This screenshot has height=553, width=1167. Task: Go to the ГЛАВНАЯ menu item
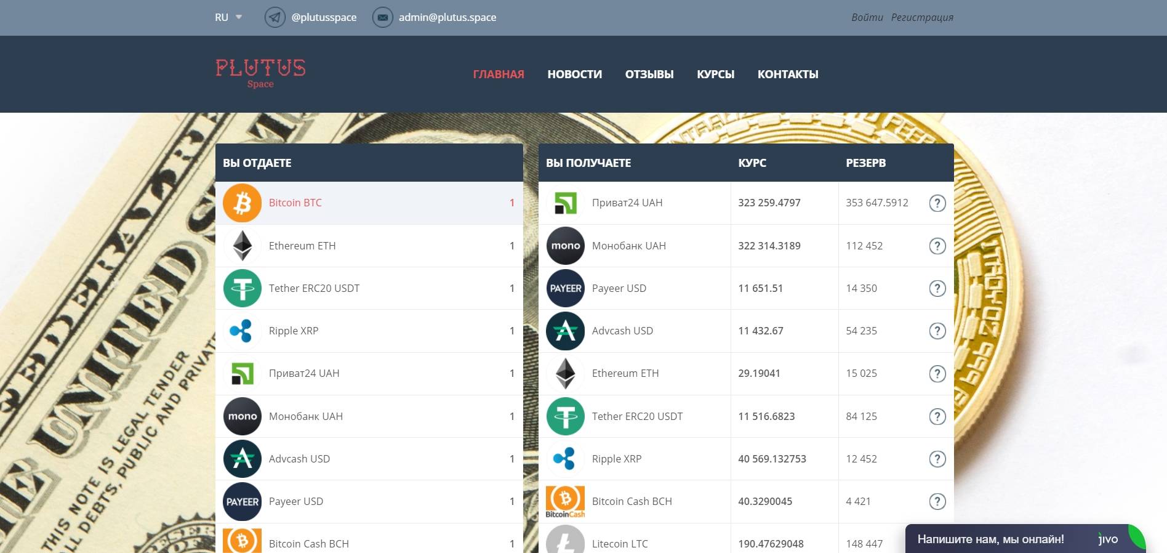499,74
